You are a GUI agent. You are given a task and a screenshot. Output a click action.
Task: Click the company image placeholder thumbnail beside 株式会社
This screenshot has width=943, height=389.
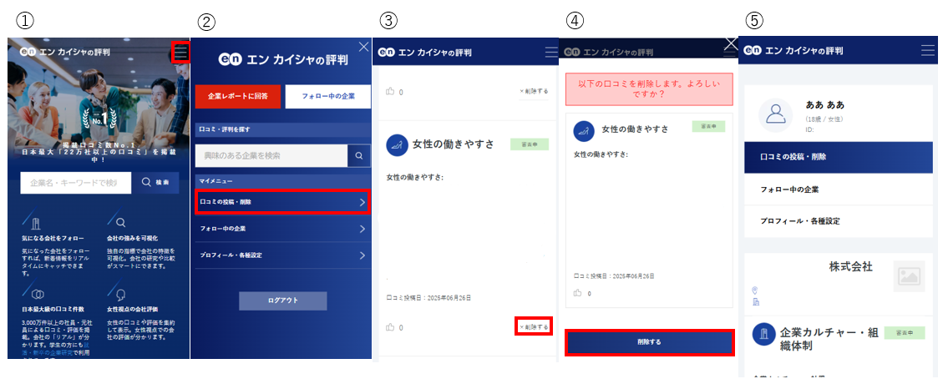[x=909, y=276]
